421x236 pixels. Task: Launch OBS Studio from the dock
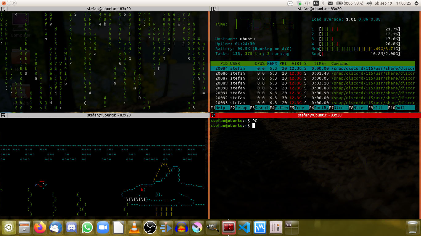point(150,228)
